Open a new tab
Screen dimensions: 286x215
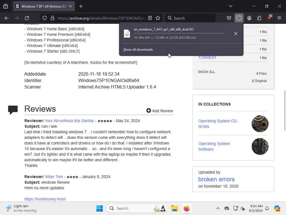[81, 6]
